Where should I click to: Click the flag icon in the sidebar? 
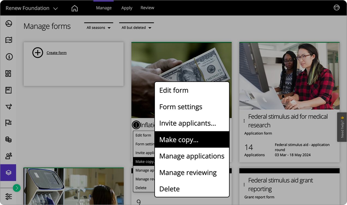(9, 123)
